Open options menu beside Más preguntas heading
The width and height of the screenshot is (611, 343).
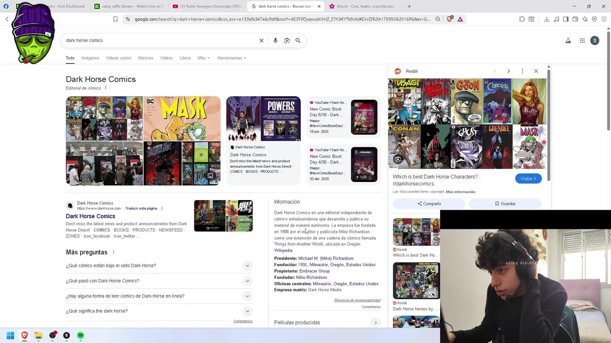click(x=114, y=252)
